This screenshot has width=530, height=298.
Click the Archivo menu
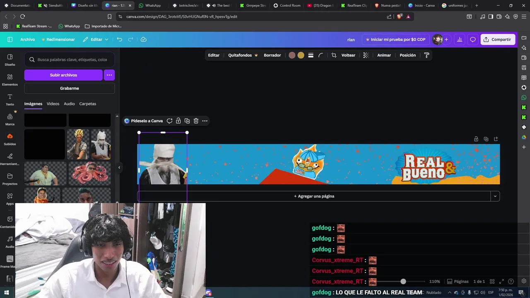(x=28, y=39)
